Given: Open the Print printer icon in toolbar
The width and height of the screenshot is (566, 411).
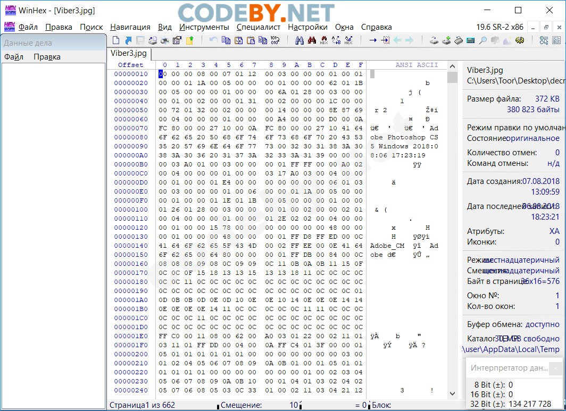Looking at the screenshot, I should (164, 40).
